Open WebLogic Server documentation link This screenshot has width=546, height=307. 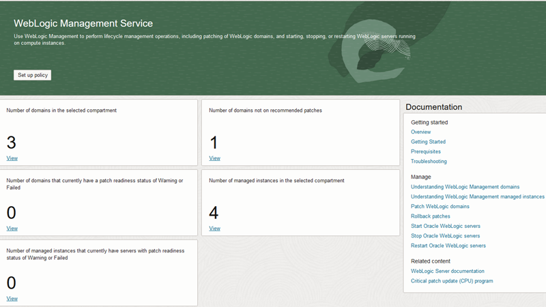(x=448, y=271)
